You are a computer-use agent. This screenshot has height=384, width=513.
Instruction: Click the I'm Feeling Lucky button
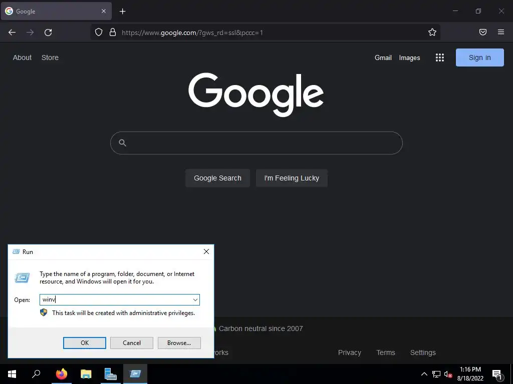[292, 178]
